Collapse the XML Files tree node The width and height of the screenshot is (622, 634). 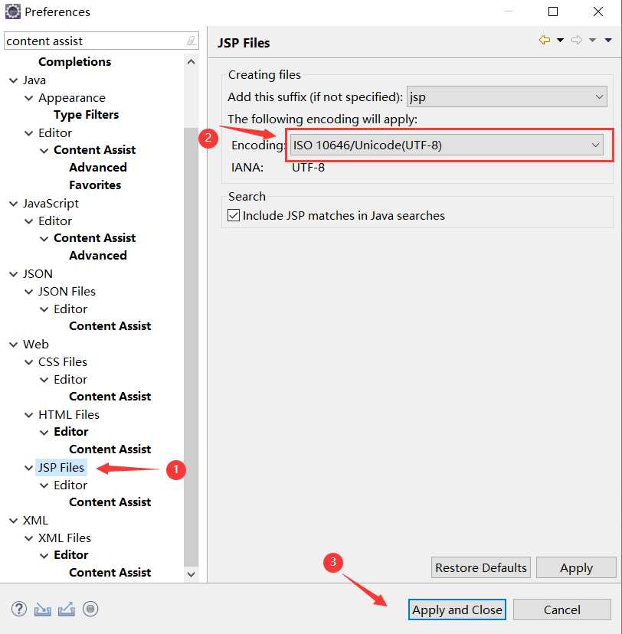tap(28, 538)
